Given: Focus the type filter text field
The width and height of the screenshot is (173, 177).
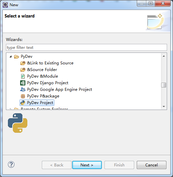Looking at the screenshot, I should pos(86,48).
